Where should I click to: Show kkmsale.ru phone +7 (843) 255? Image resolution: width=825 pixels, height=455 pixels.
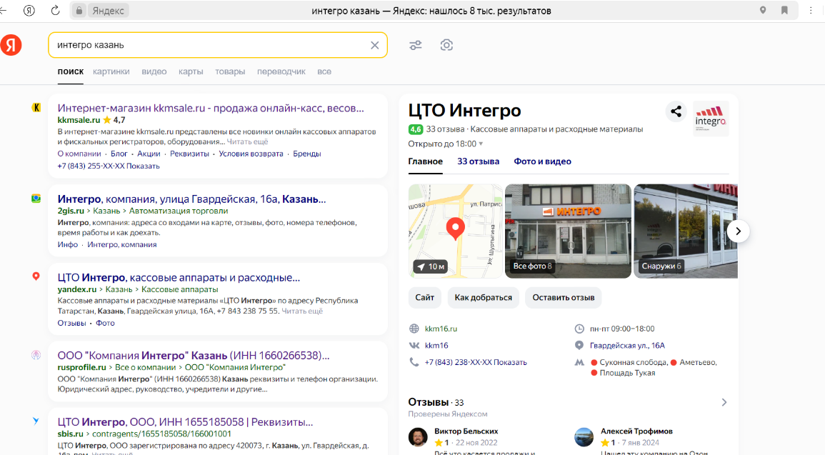coord(109,166)
